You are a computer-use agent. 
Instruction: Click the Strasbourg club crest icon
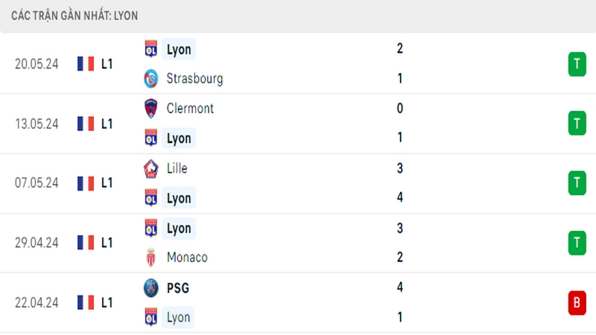[x=151, y=79]
